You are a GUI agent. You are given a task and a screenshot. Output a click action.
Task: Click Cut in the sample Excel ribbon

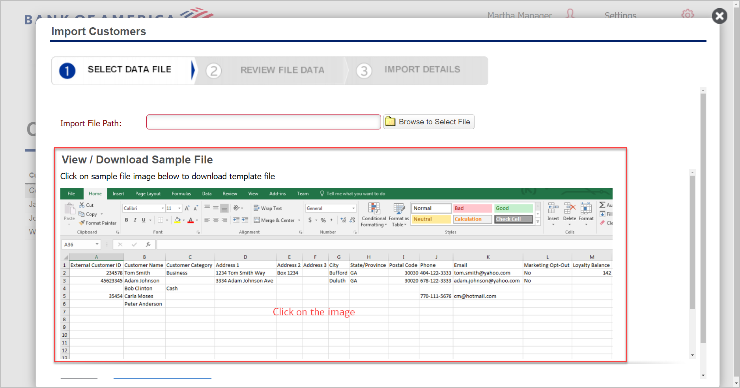pyautogui.click(x=86, y=205)
